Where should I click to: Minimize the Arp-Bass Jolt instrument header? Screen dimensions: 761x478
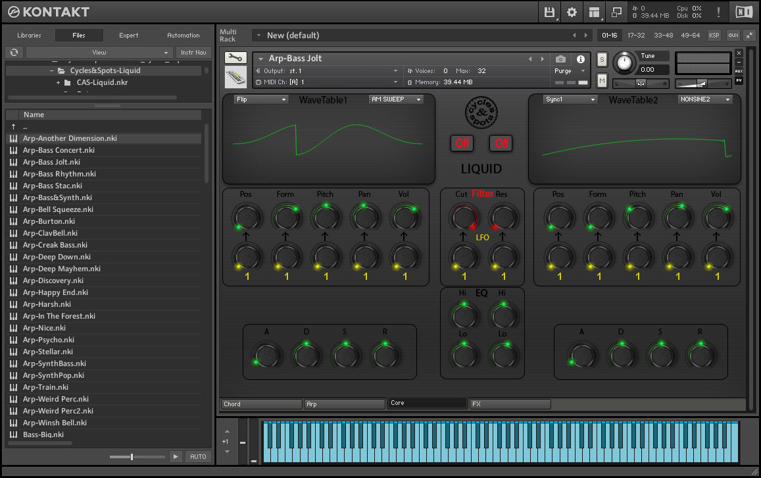[739, 62]
